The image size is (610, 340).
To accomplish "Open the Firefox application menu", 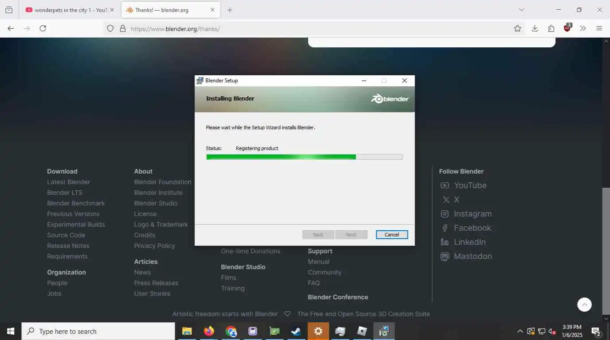I will (x=599, y=28).
